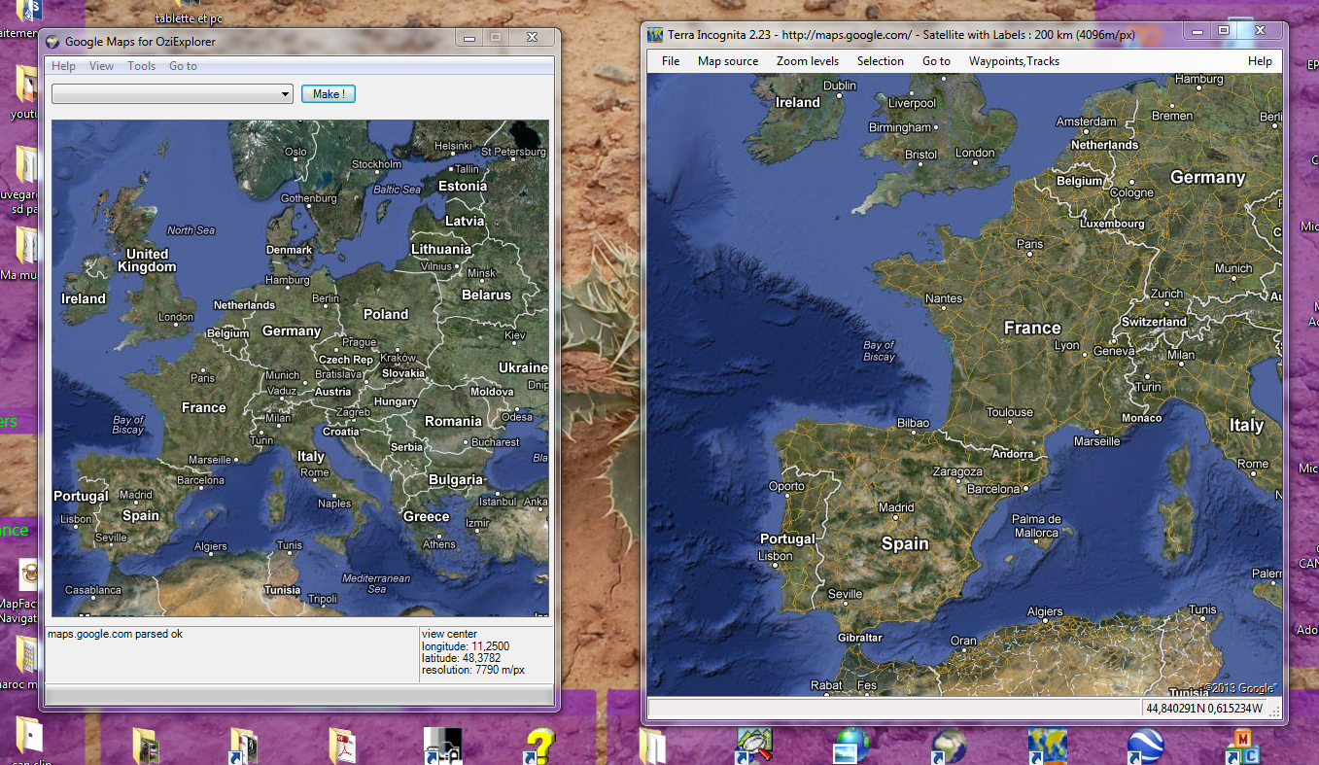The width and height of the screenshot is (1319, 765).
Task: Expand the empty combo box beside Make!
Action: (285, 94)
